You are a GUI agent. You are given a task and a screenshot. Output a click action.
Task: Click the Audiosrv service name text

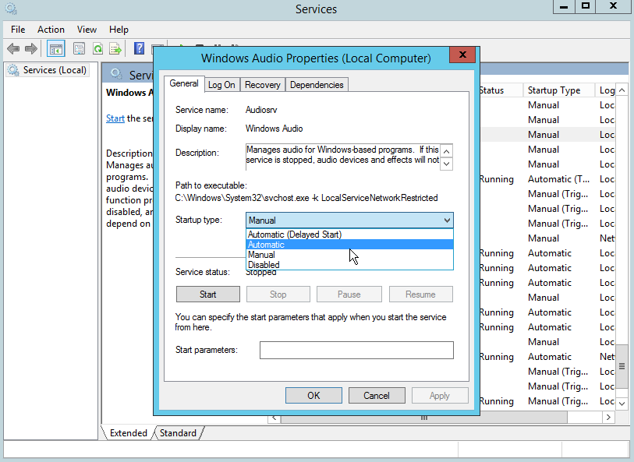(261, 110)
